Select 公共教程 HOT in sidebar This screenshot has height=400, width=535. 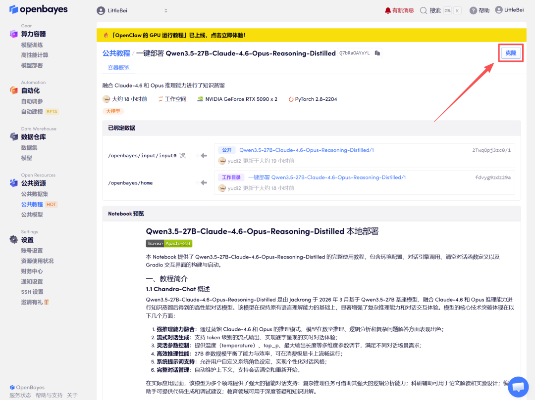(x=39, y=204)
